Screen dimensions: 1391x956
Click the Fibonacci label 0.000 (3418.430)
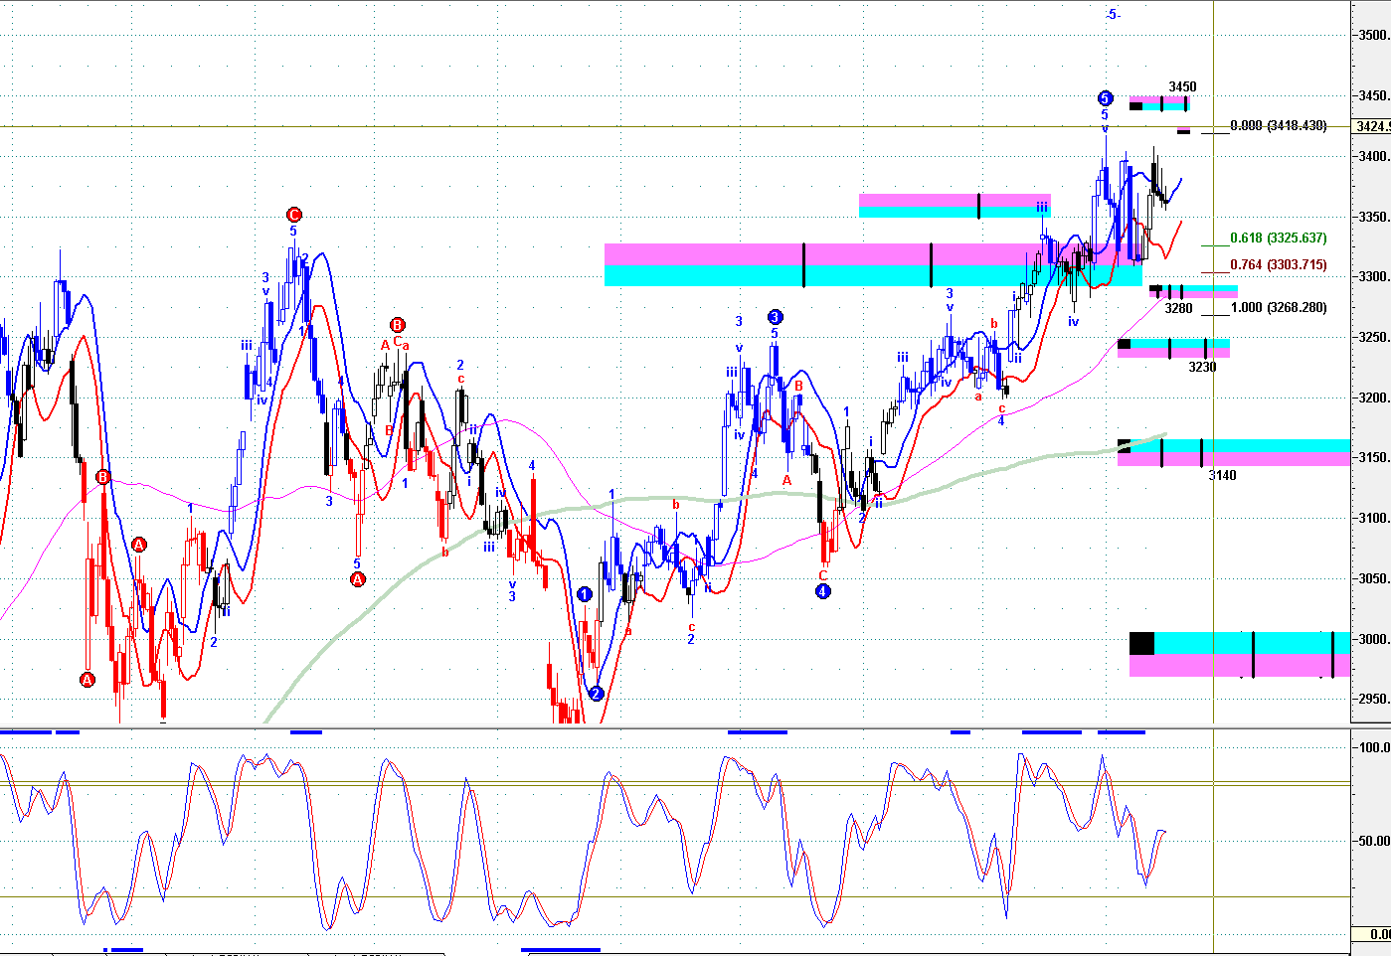(x=1278, y=126)
